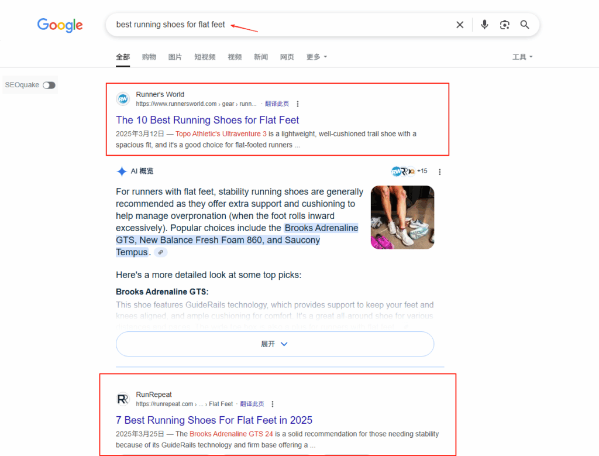Screen dimensions: 599x456
Task: Click the link chain icon after Tempus
Action: pyautogui.click(x=161, y=252)
